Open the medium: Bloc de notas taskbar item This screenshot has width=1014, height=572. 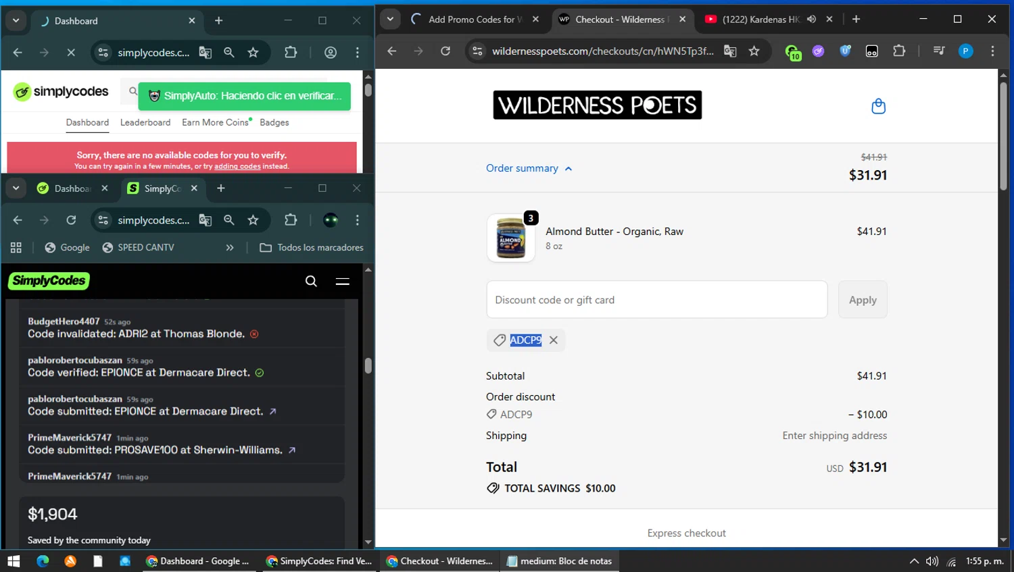tap(559, 561)
